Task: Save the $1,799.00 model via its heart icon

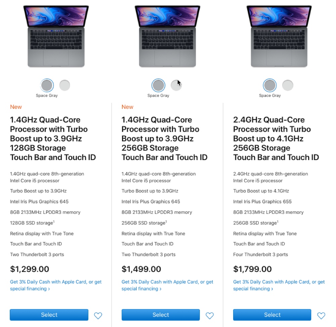Action: click(321, 316)
